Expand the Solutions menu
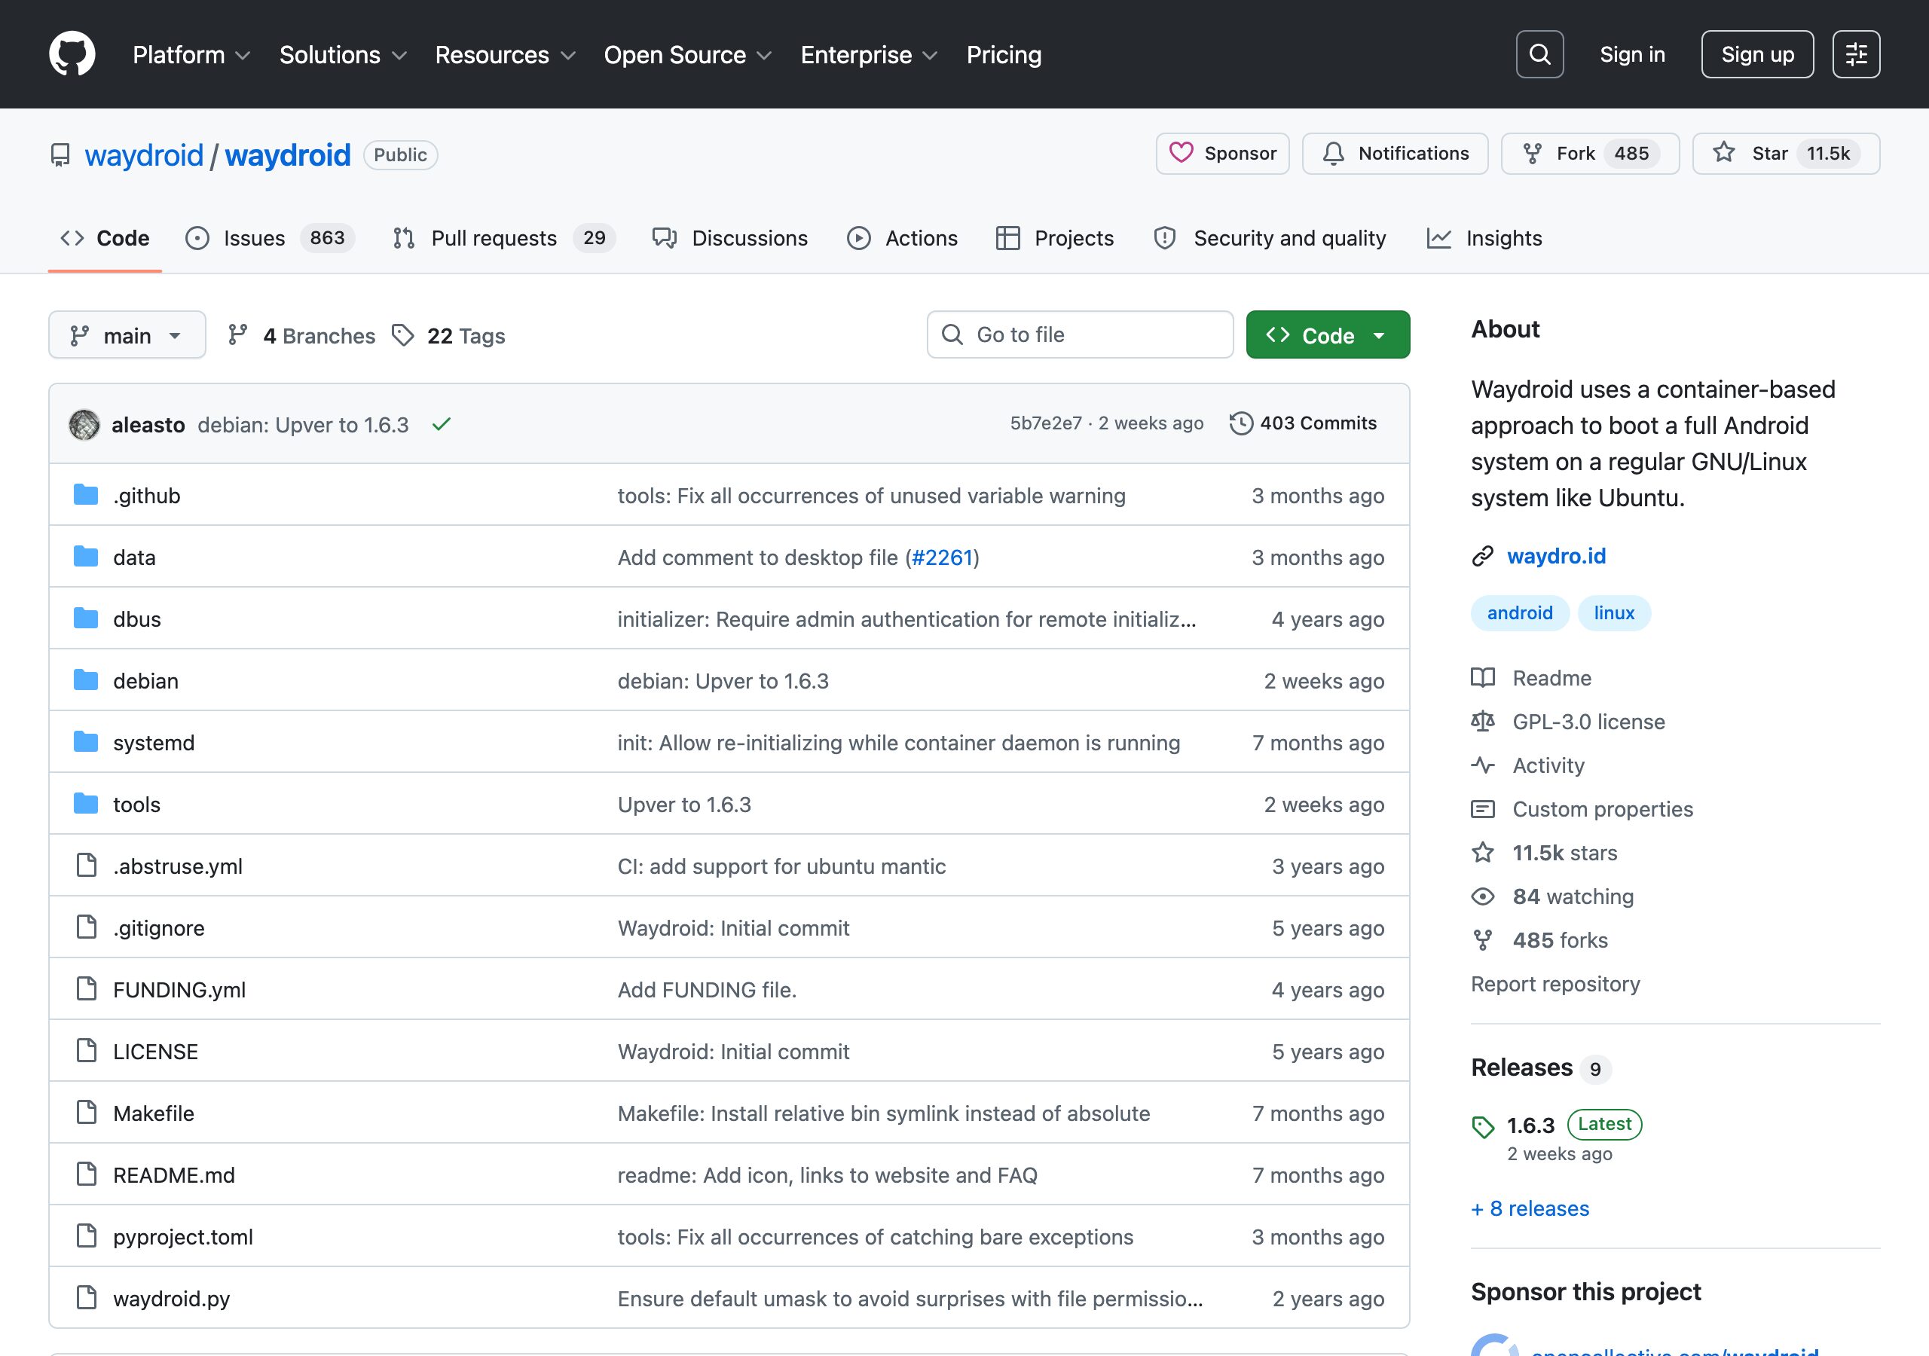 [343, 54]
